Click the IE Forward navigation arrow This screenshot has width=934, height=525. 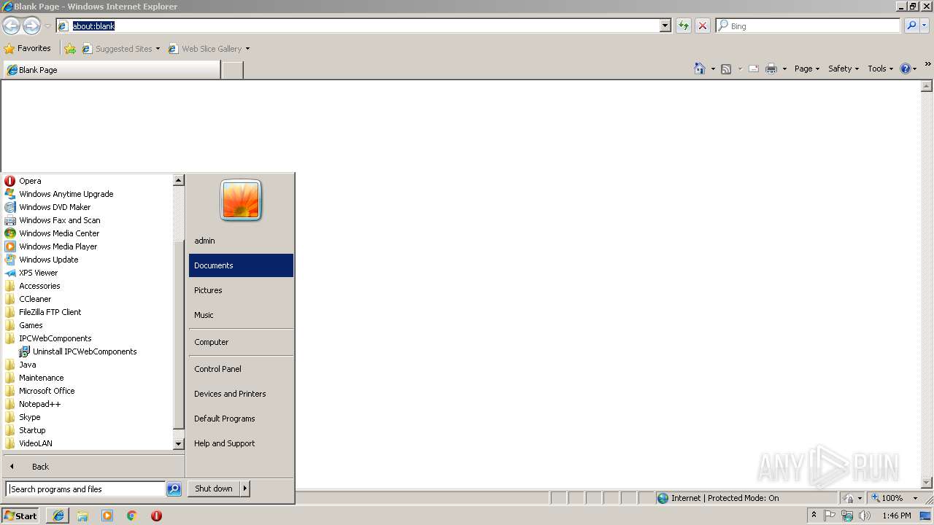tap(31, 26)
